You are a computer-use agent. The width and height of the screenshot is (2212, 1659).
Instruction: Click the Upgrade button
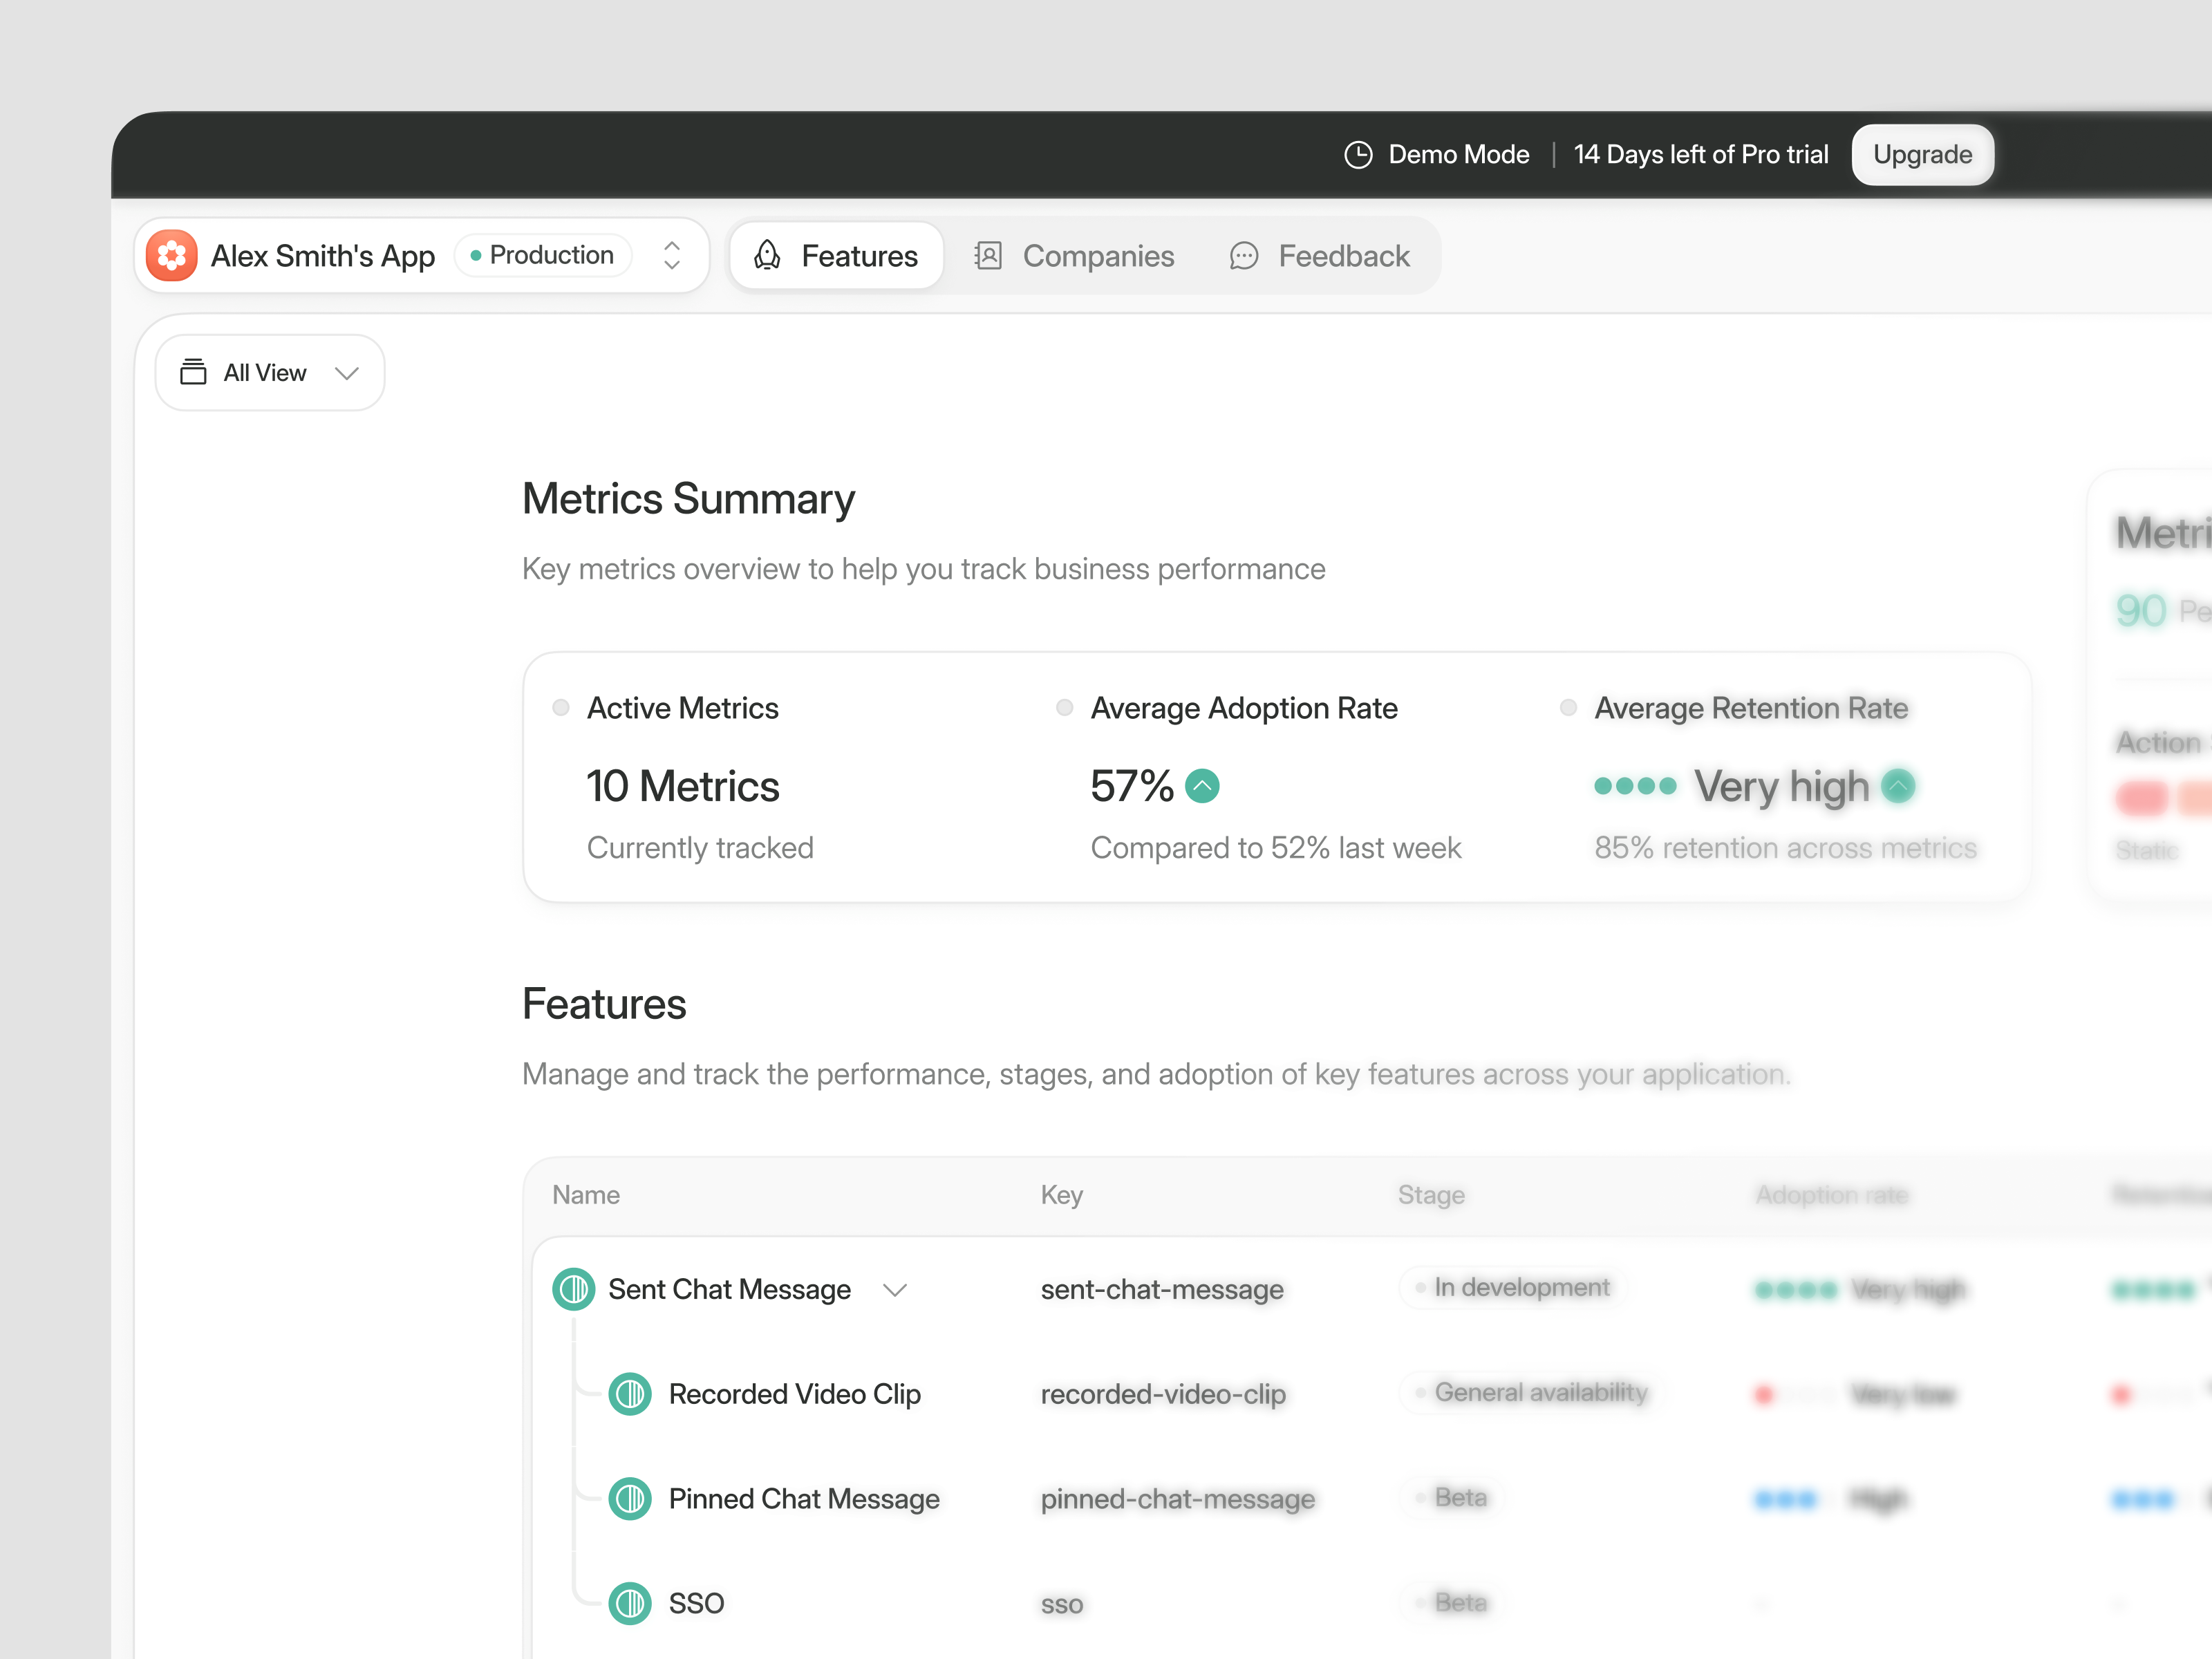click(x=1921, y=154)
